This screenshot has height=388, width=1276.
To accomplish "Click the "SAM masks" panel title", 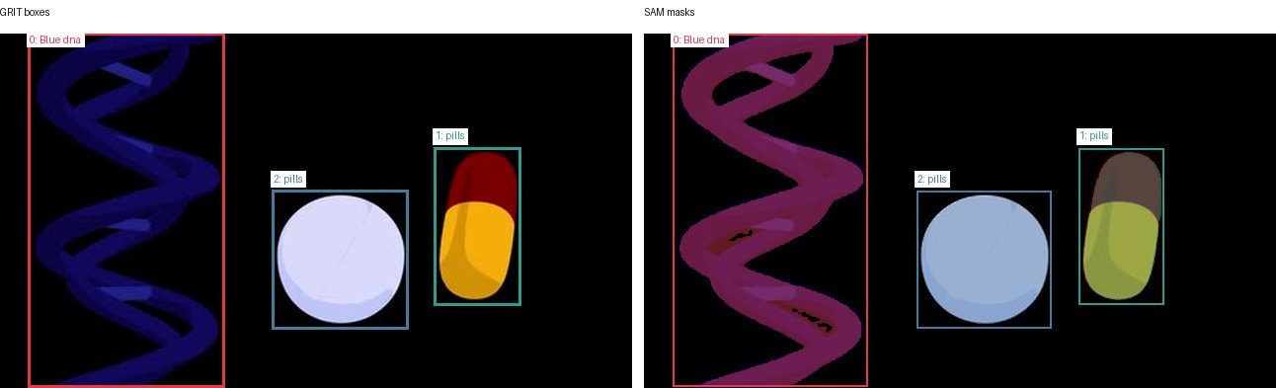I will [670, 12].
